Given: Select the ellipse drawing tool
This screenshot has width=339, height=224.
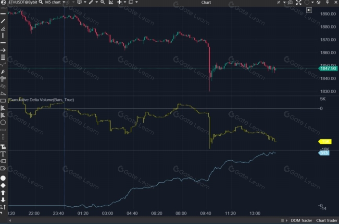Looking at the screenshot, I should pyautogui.click(x=3, y=122).
